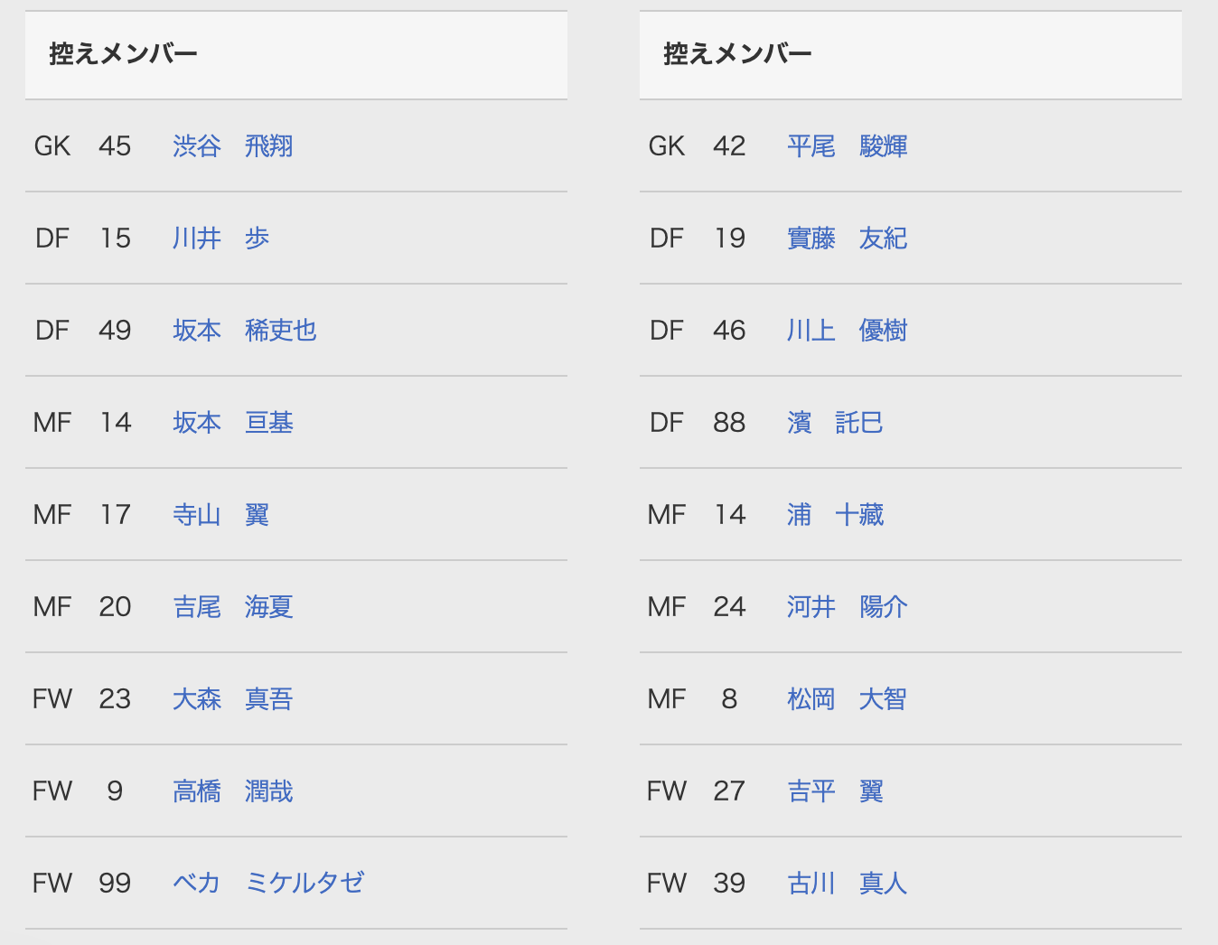The image size is (1218, 945).
Task: Select the 濱 託巳 link
Action: [x=836, y=422]
